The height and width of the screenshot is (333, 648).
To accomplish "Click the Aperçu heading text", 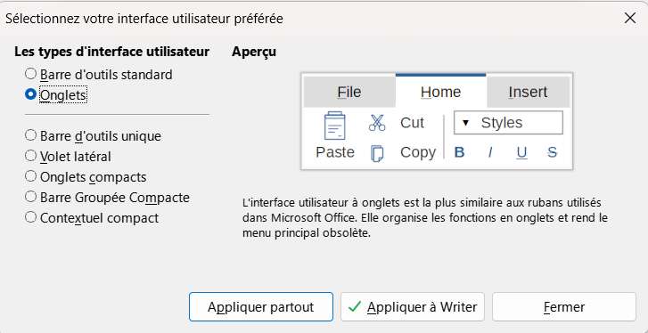I will [x=254, y=52].
